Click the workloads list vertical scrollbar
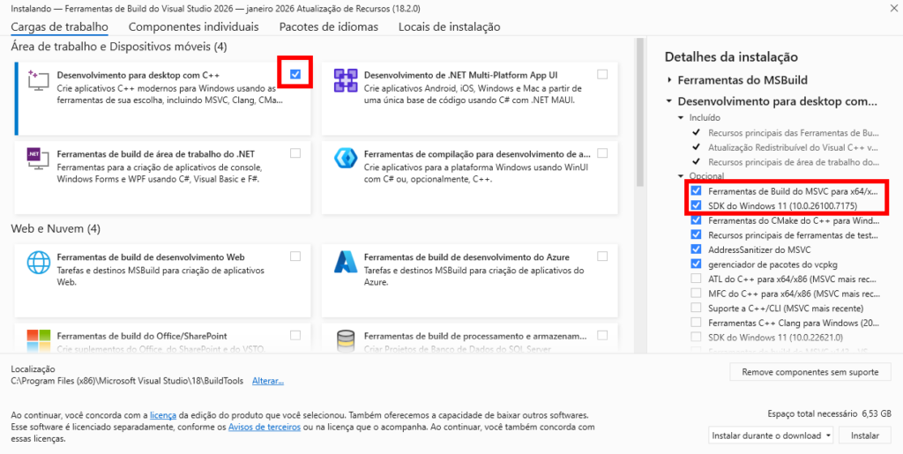This screenshot has width=903, height=454. 639,112
